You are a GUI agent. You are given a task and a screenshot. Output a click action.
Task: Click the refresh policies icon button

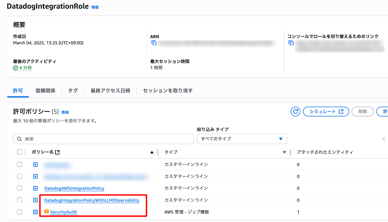[x=295, y=112]
